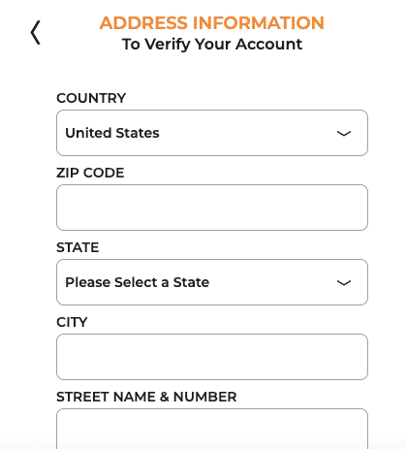Click the ADDRESS INFORMATION heading

(211, 23)
